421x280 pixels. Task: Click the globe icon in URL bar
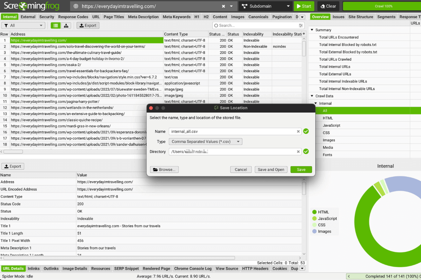[76, 6]
